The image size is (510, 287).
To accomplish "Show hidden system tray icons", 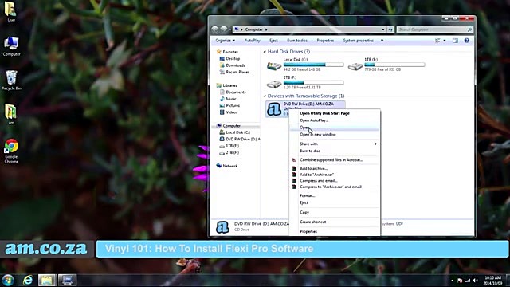I will [452, 281].
